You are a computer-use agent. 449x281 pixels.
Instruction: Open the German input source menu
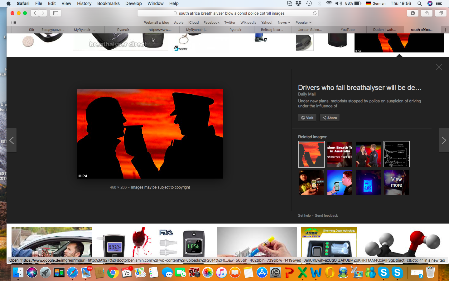(375, 3)
